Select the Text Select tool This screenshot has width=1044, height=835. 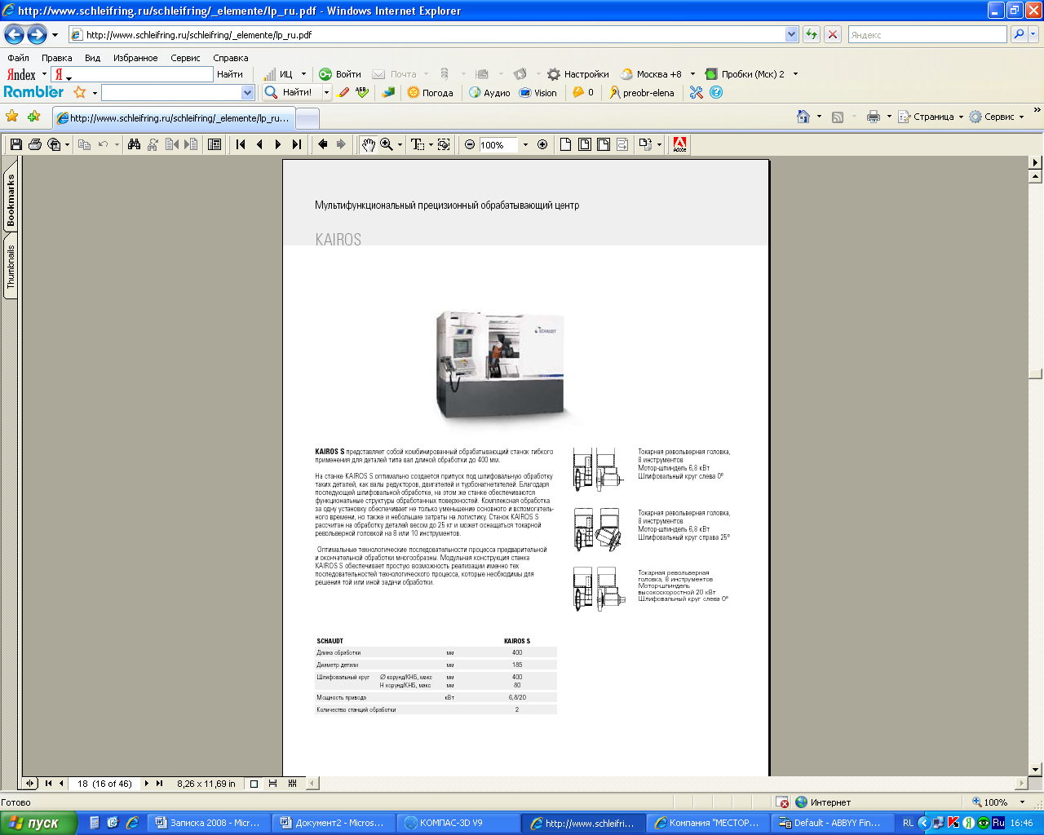[x=418, y=144]
